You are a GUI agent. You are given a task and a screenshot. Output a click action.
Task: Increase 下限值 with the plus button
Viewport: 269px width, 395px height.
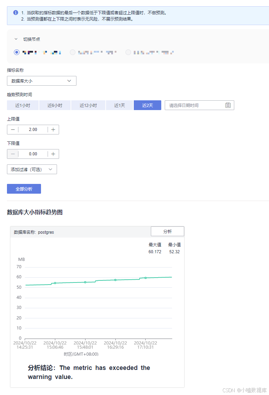click(x=53, y=154)
